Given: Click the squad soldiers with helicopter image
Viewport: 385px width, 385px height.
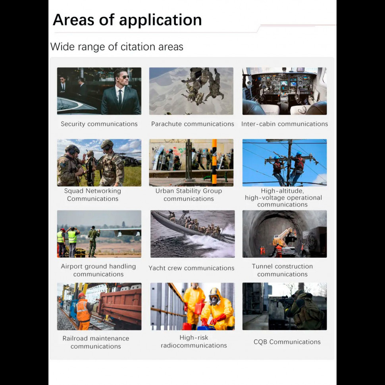Looking at the screenshot, I should click(x=99, y=162).
